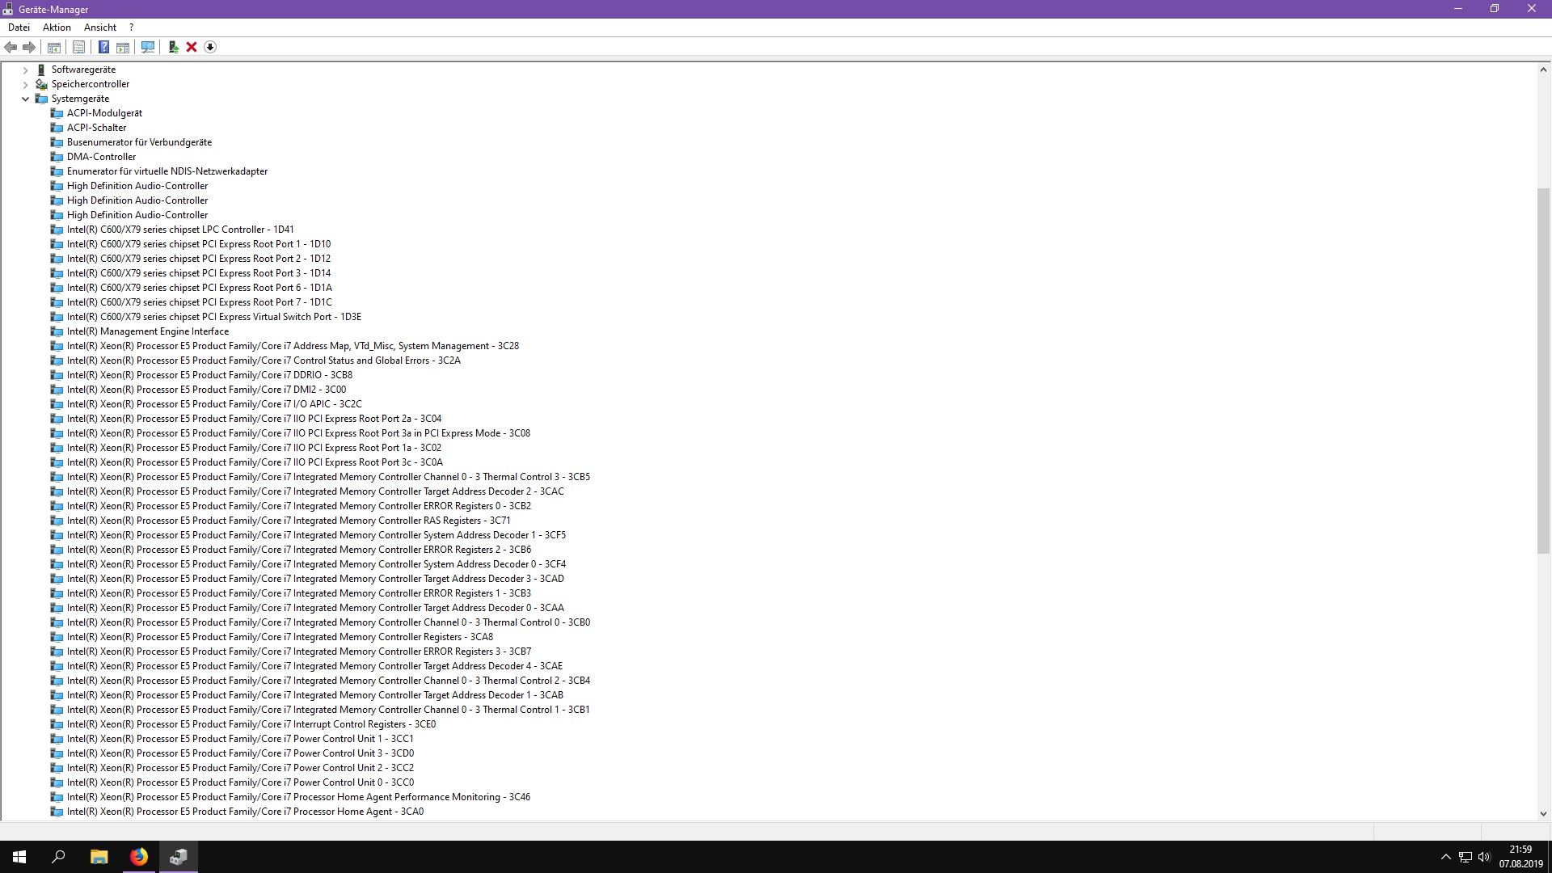1552x873 pixels.
Task: Click the vertical scrollbar thumb
Action: coord(1543,371)
